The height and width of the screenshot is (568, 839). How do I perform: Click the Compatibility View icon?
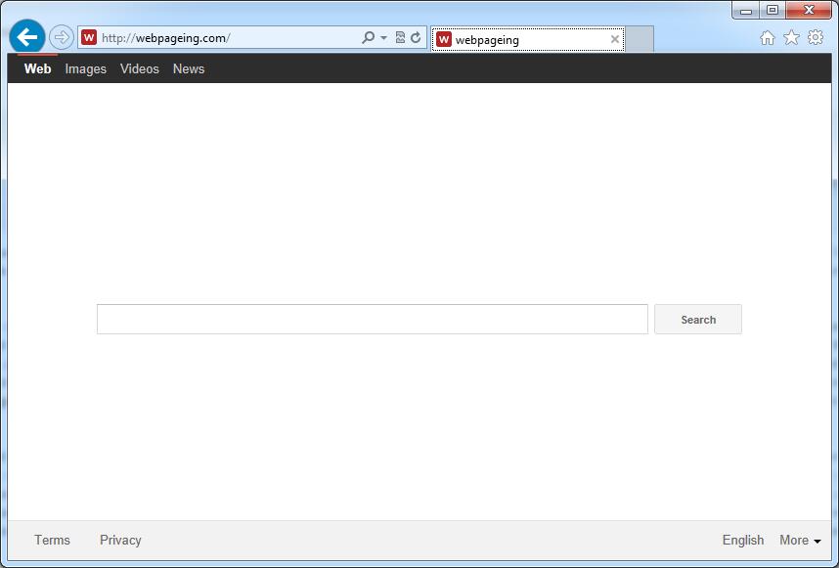tap(400, 37)
